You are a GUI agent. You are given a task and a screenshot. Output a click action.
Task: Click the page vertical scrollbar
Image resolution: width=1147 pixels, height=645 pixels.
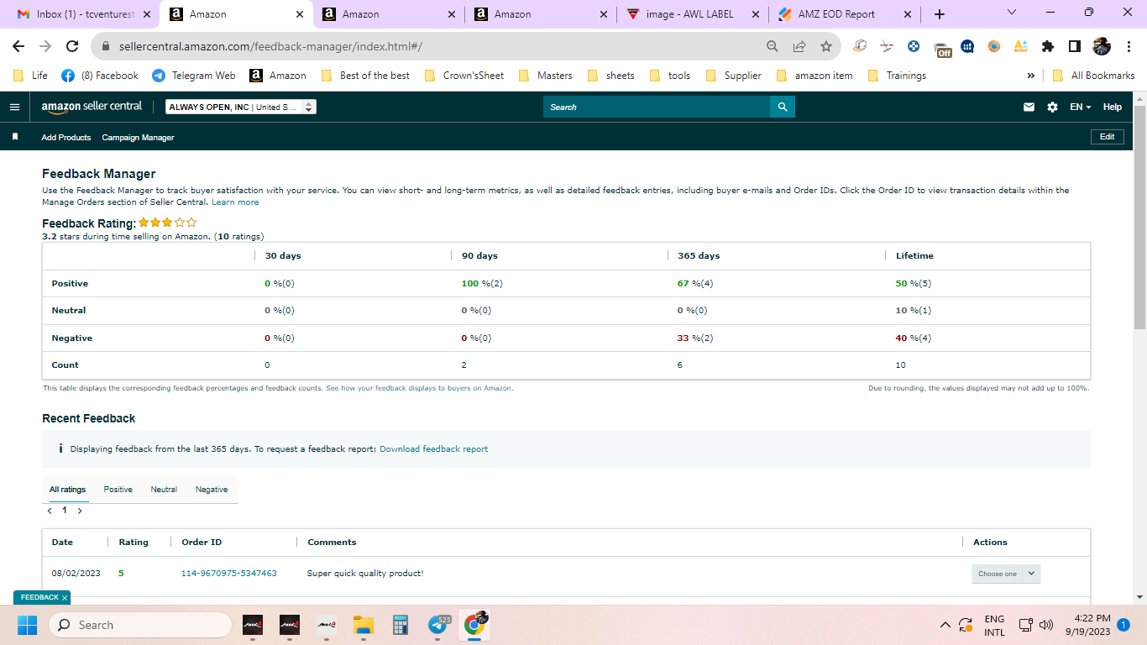click(x=1139, y=217)
